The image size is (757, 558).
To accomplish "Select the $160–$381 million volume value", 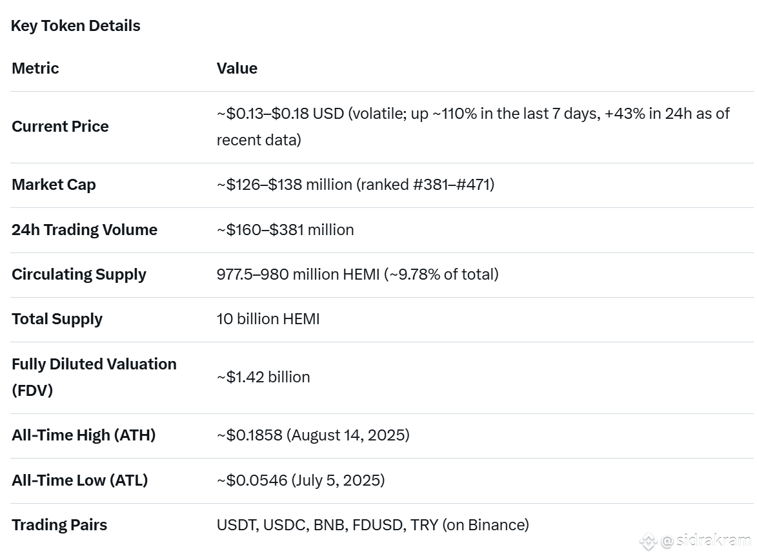I will click(285, 230).
